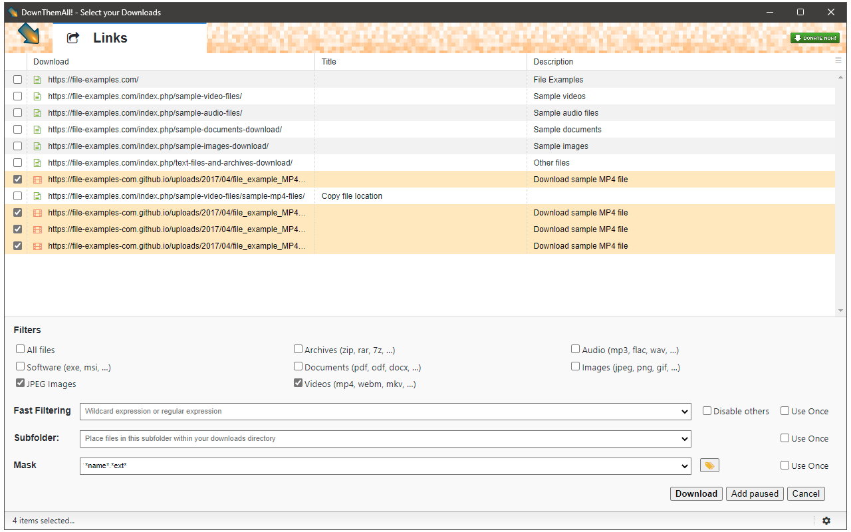Screen dimensions: 851x532
Task: Click the file icon of the sample-video-files/ link
Action: (x=37, y=96)
